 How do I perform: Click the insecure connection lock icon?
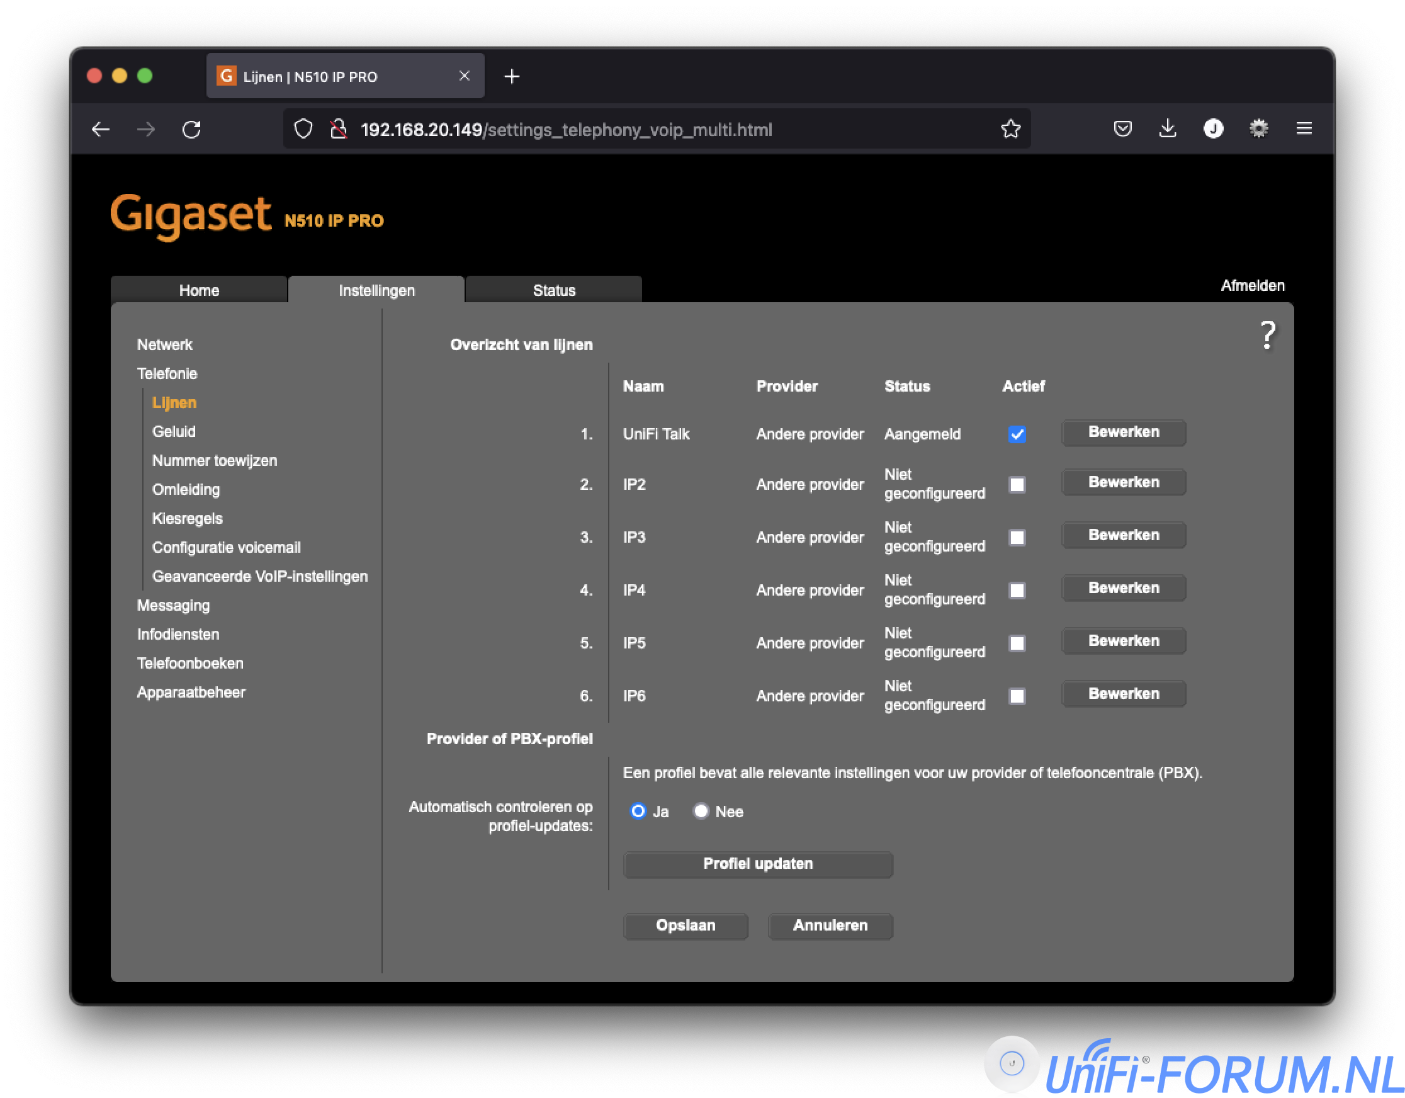[339, 129]
